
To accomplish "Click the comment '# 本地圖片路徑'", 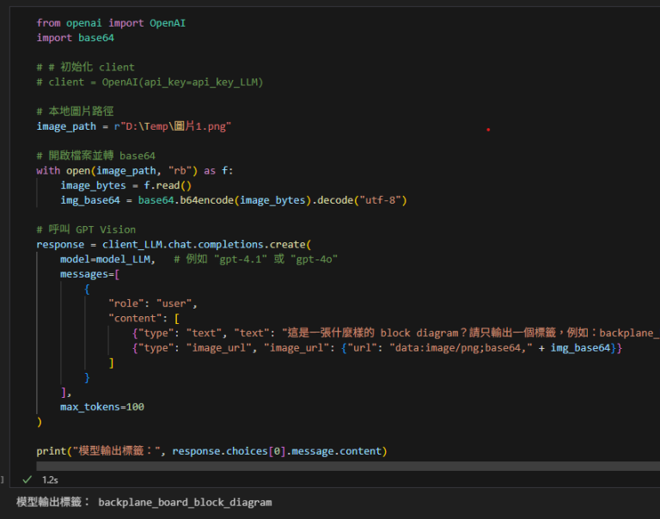I will coord(75,112).
